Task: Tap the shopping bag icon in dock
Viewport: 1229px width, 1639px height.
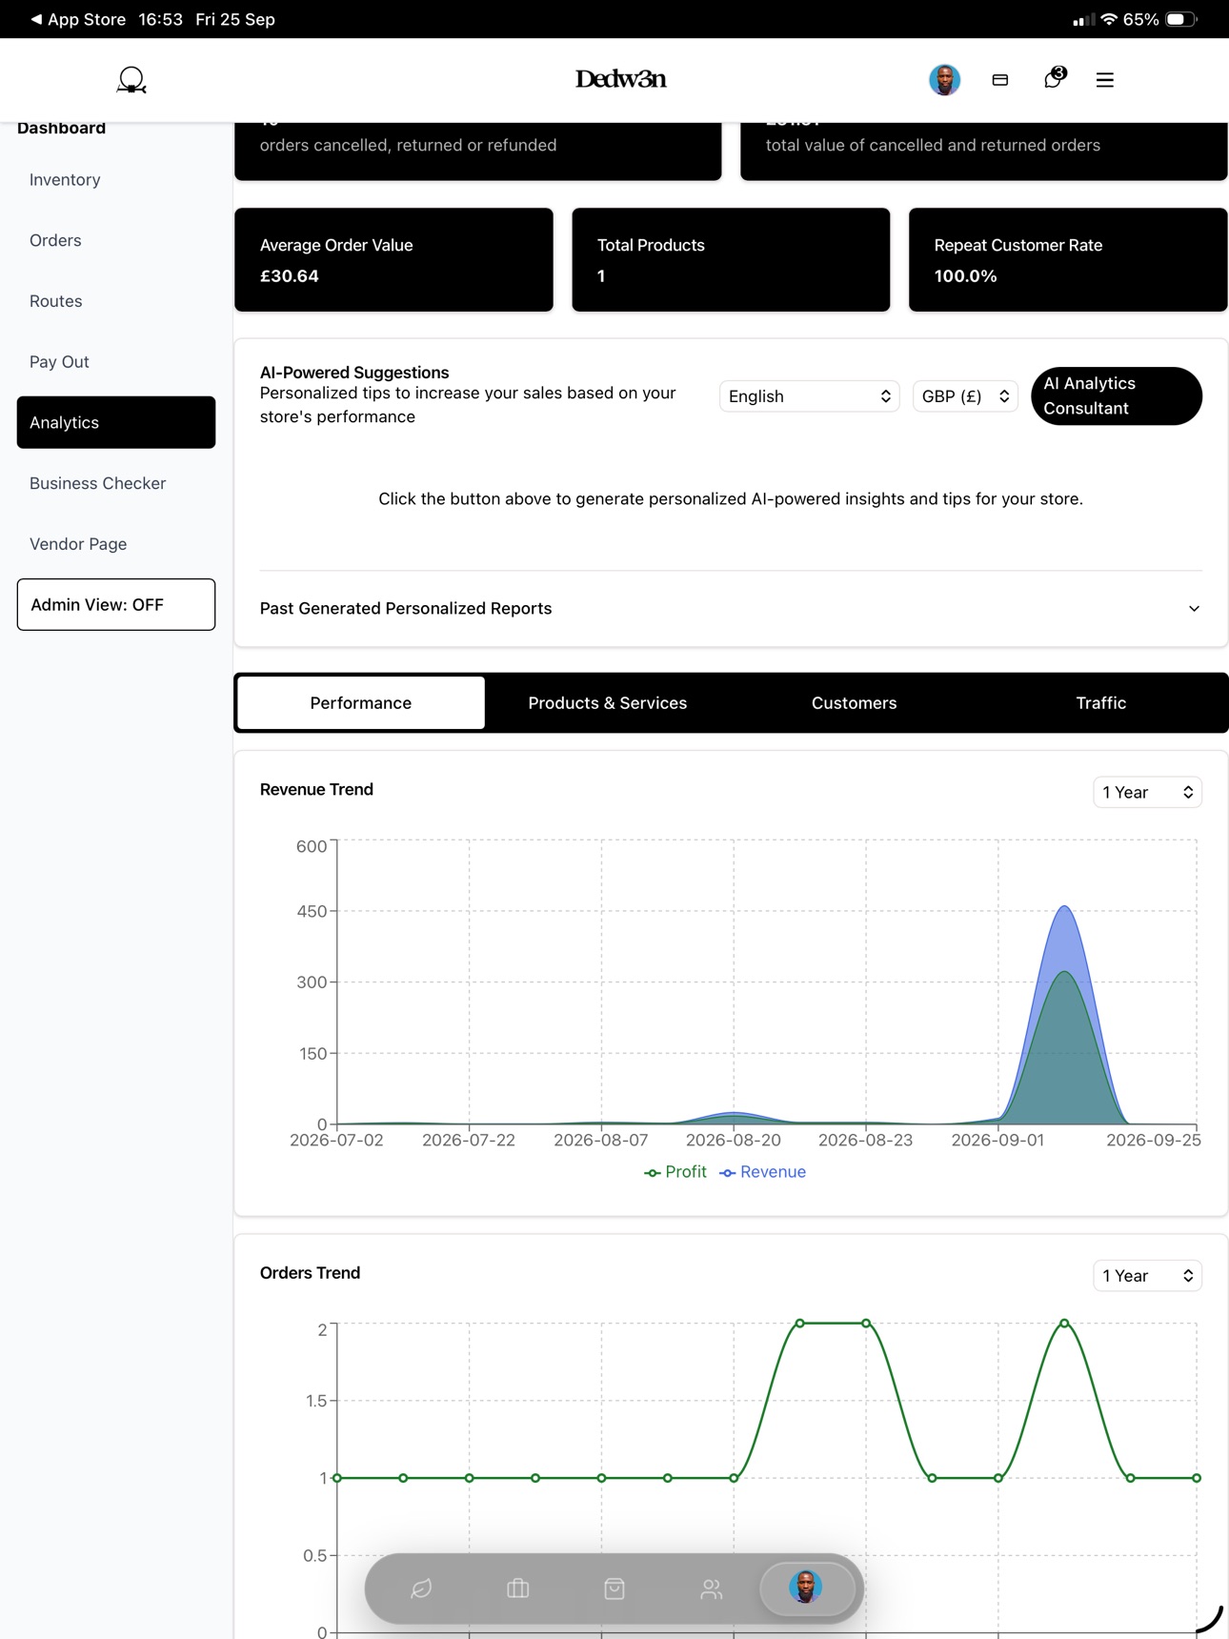Action: coord(614,1588)
